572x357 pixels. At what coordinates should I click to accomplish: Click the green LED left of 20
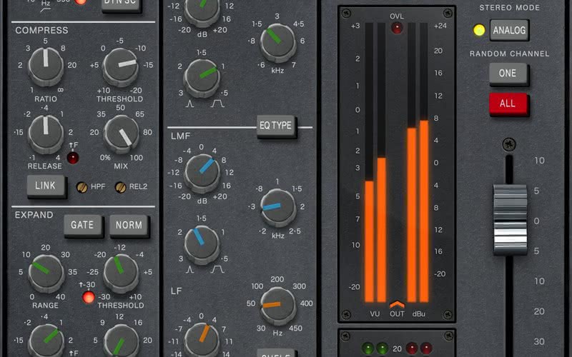382,348
